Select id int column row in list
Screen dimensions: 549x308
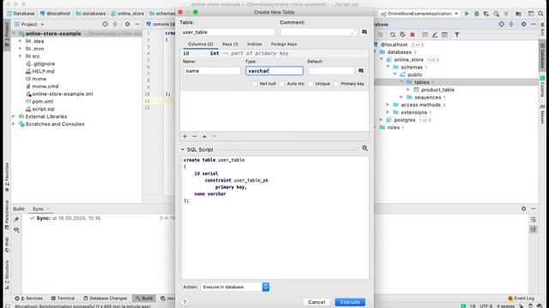point(274,53)
